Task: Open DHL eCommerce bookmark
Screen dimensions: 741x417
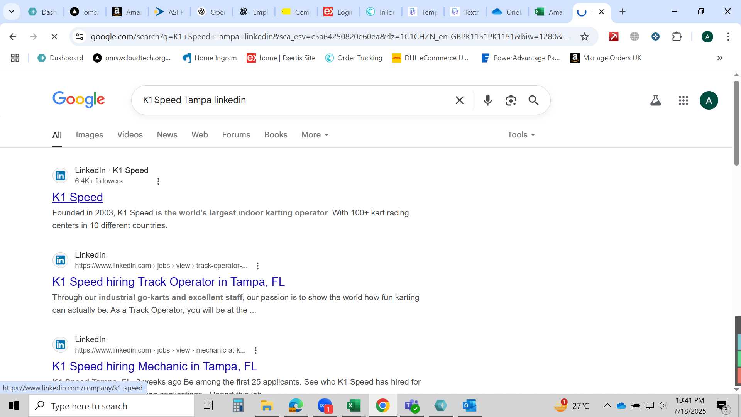Action: 430,58
